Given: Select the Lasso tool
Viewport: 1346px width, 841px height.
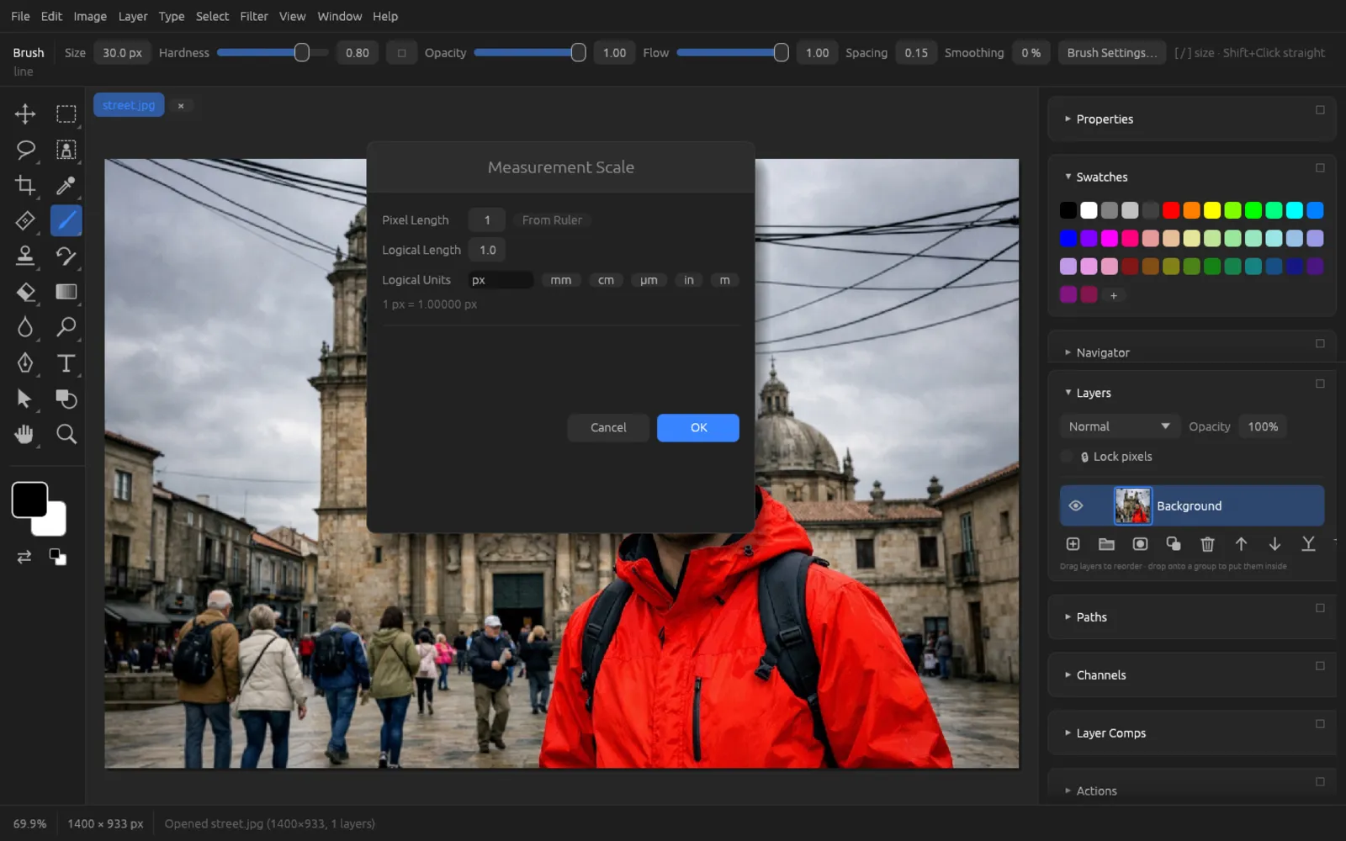Looking at the screenshot, I should pos(25,150).
